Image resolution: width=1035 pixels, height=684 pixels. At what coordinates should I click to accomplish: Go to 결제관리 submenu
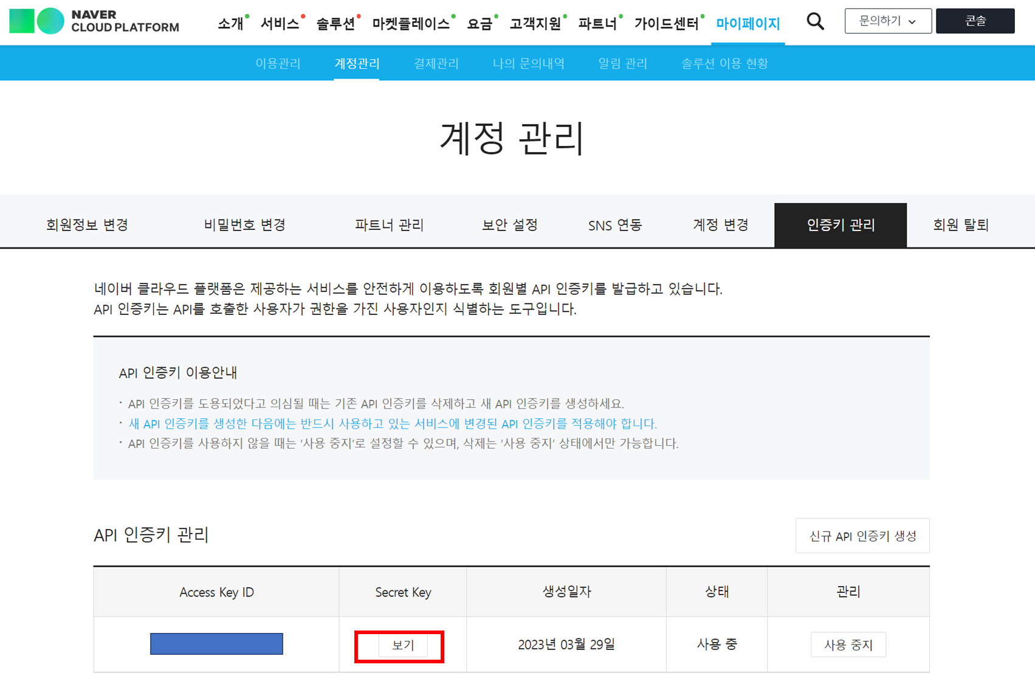pyautogui.click(x=436, y=63)
